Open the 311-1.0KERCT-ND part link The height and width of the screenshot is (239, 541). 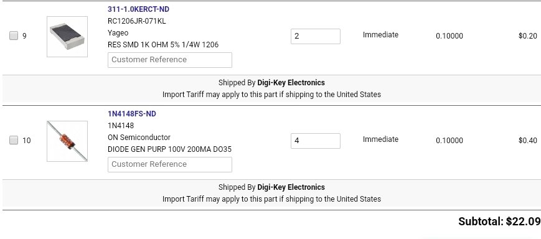[x=138, y=9]
